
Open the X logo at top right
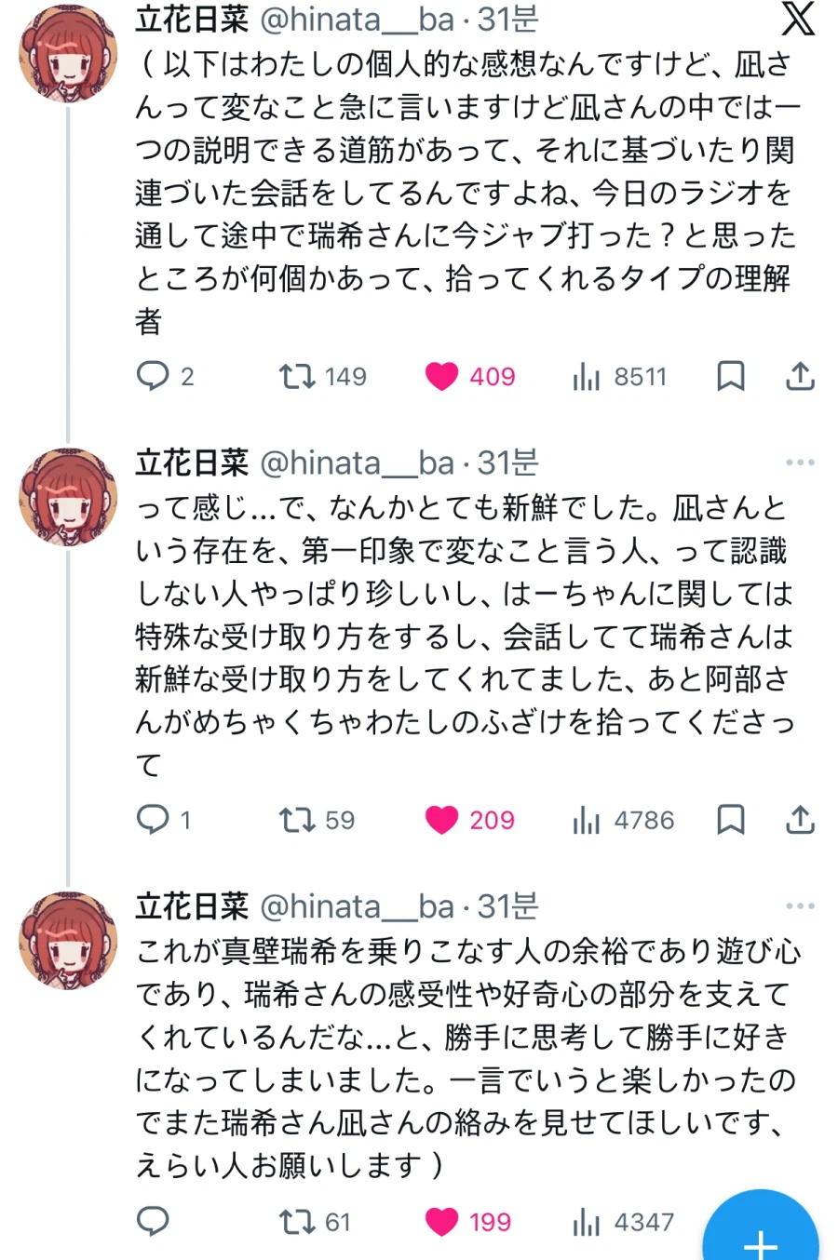(797, 19)
